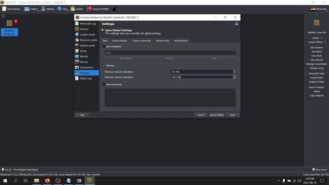Switch to the Miscellaneous tab
Viewport: 329px width, 185px height.
(180, 41)
